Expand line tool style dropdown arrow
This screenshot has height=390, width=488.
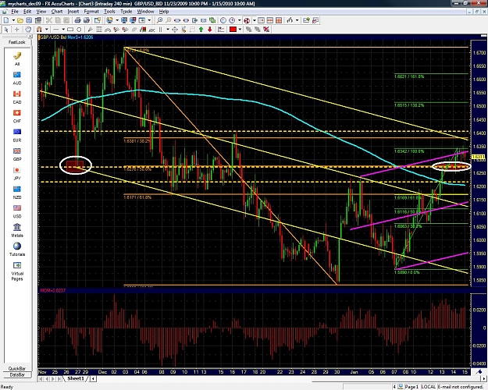(63, 30)
